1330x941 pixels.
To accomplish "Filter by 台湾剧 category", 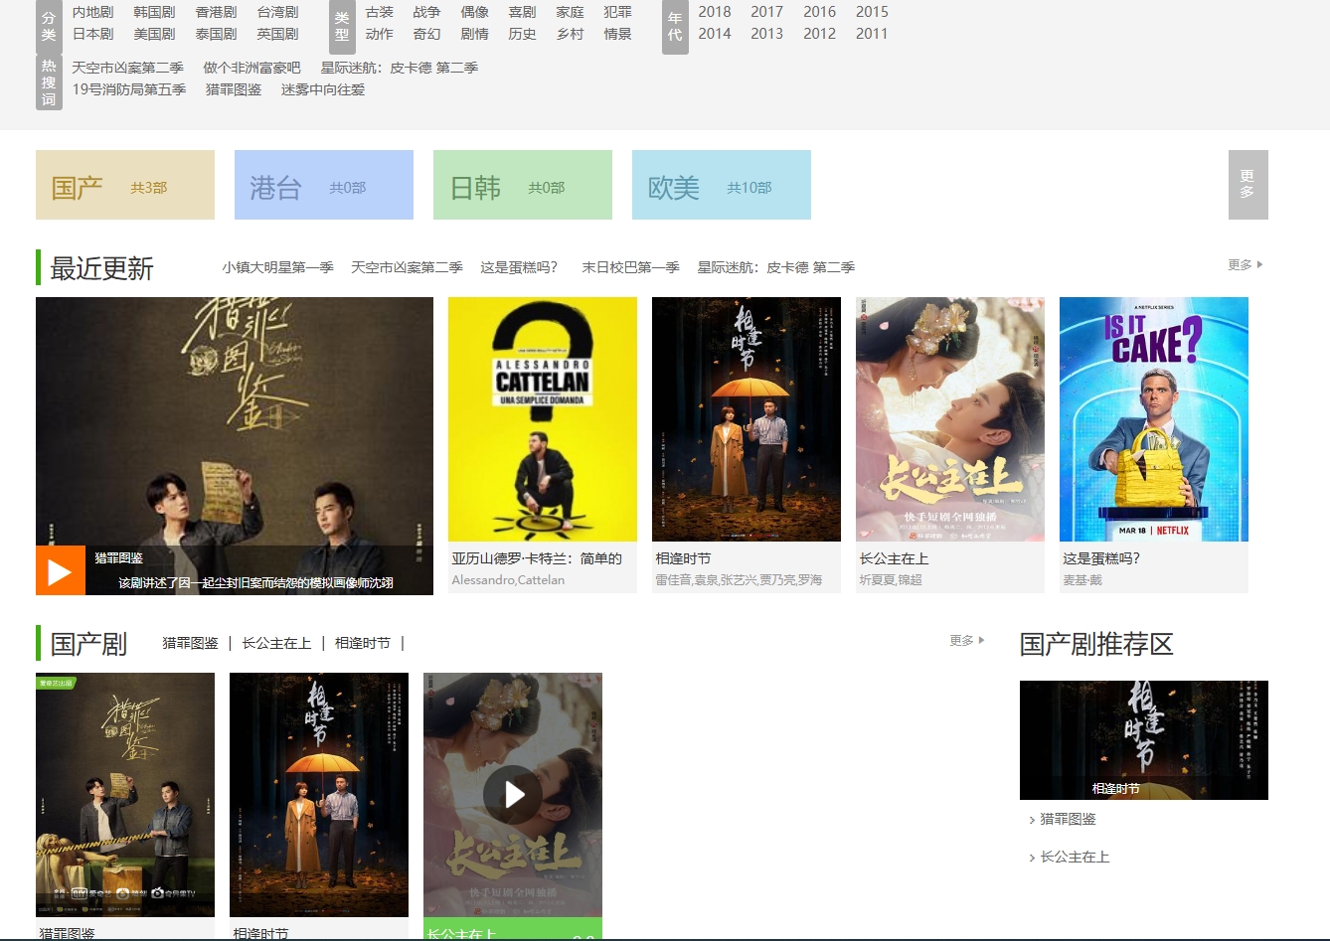I will click(x=277, y=12).
